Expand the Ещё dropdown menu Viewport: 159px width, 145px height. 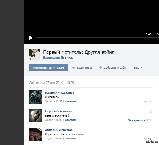138,68
